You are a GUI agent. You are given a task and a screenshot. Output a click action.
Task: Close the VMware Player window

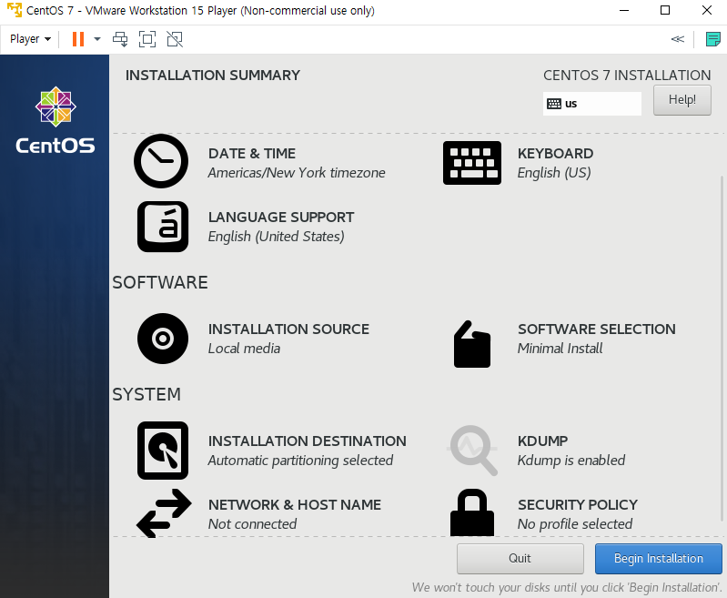(x=707, y=10)
